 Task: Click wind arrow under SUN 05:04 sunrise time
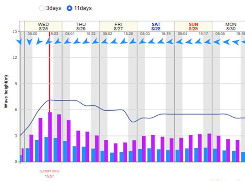180,42
